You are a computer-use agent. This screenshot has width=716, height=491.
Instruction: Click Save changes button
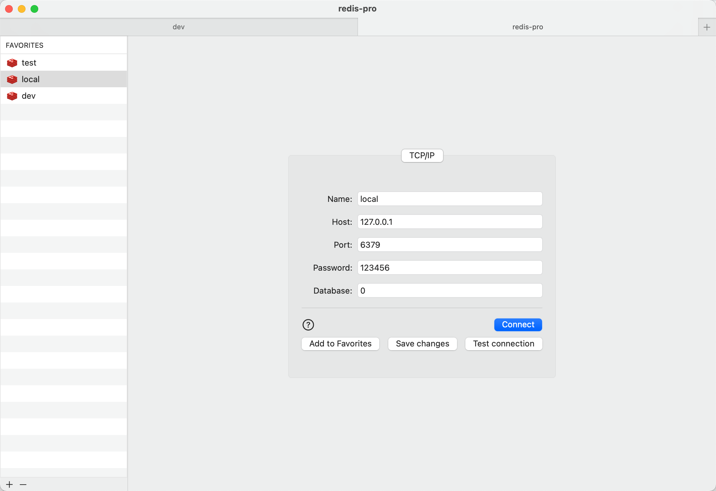(x=422, y=344)
